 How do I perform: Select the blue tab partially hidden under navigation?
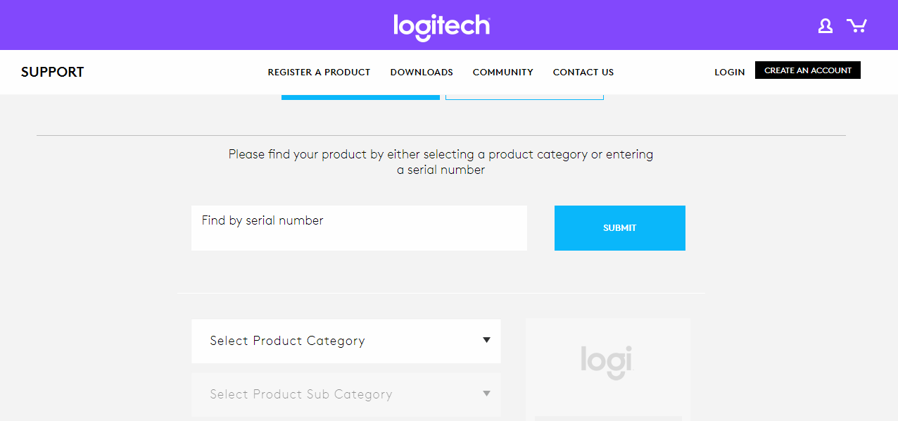click(x=360, y=97)
